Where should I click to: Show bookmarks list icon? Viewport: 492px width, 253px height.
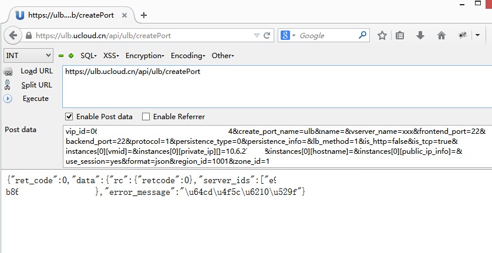400,35
